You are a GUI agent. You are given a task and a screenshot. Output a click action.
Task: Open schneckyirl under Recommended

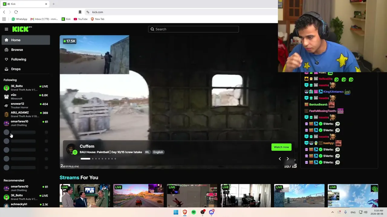click(26, 205)
